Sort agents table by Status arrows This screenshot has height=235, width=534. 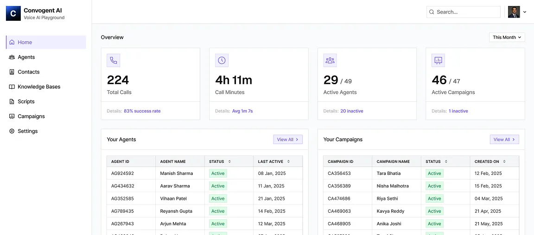(229, 161)
